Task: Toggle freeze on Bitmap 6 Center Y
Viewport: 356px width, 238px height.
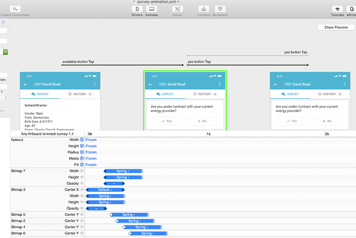Action: click(82, 233)
